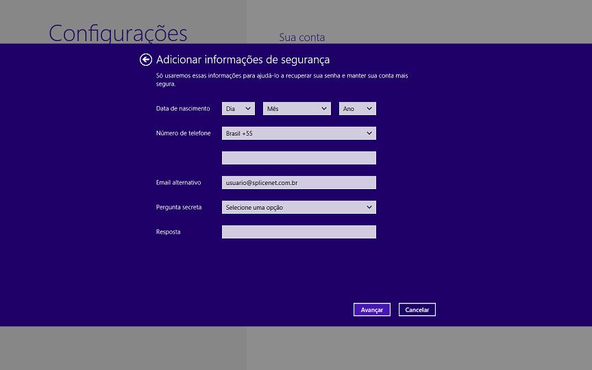Click the 'Resposta' label text
592x370 pixels.
click(x=169, y=232)
